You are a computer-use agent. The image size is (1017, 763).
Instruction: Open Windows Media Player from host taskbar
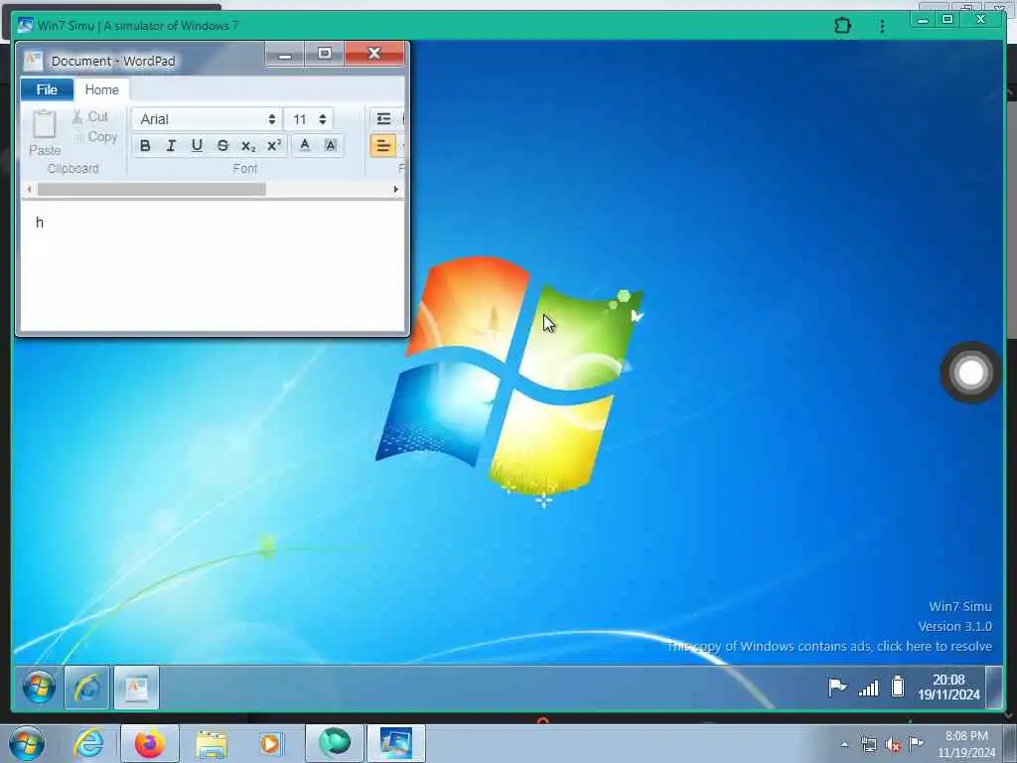coord(270,743)
